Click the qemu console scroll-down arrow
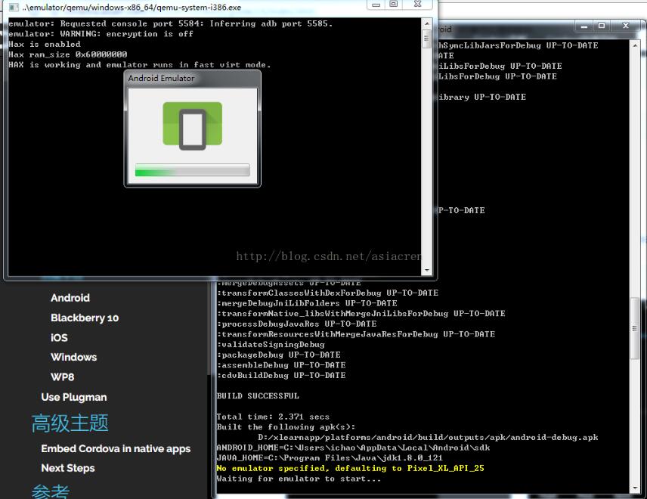Viewport: 647px width, 499px height. click(426, 270)
